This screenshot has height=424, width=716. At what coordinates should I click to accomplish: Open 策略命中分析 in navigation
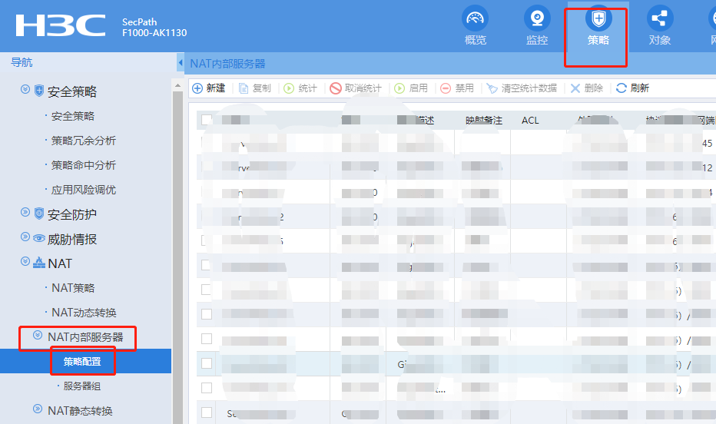[x=84, y=165]
